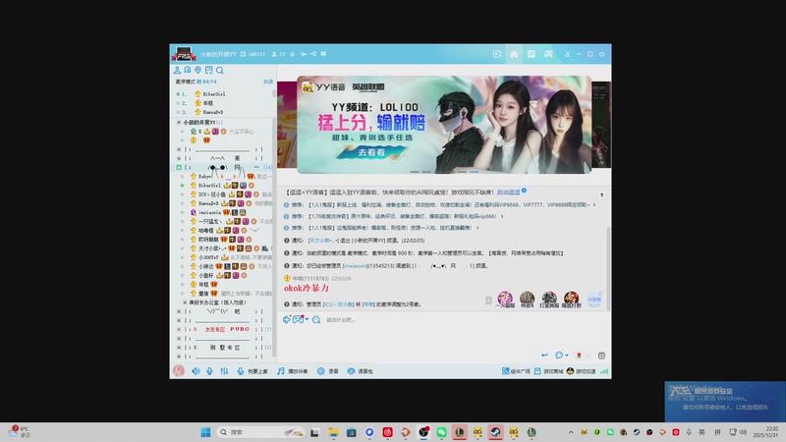Click the send-arrow icon left of chat input
786x442 pixels.
286,319
